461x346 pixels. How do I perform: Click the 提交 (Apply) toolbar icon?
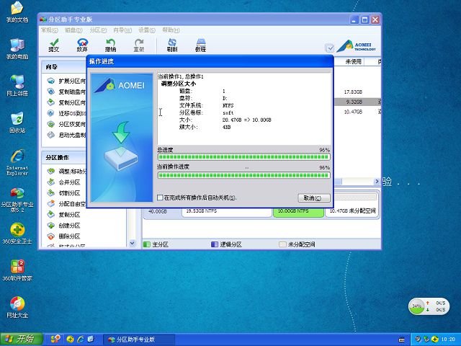[x=54, y=45]
